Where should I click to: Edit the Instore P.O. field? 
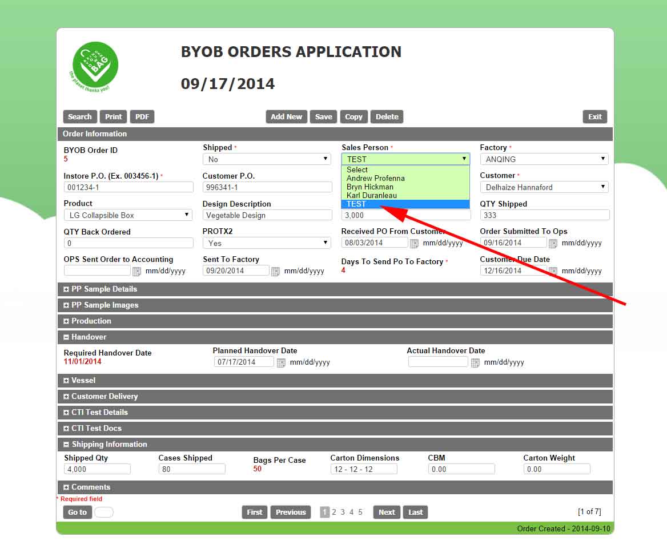pos(128,188)
